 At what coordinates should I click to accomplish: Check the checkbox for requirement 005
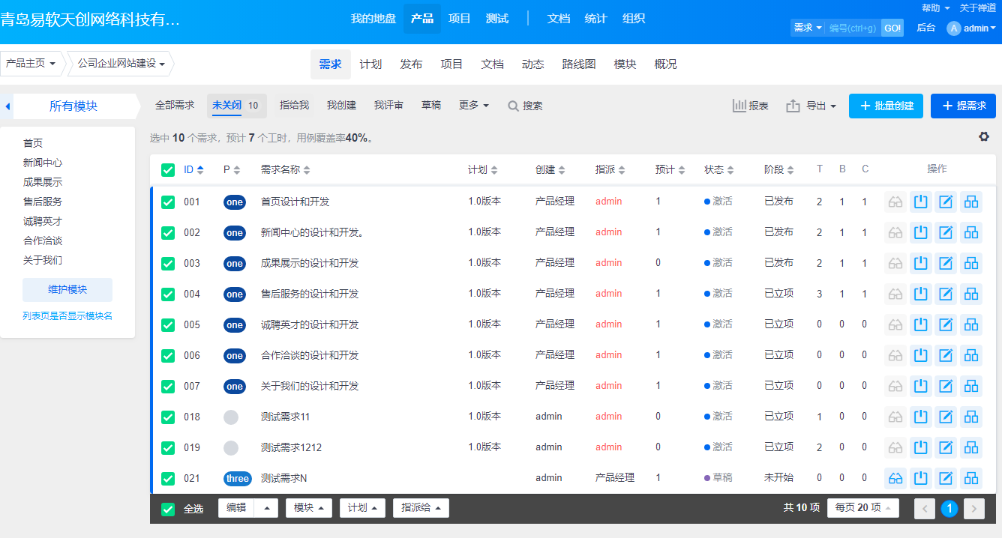(168, 324)
